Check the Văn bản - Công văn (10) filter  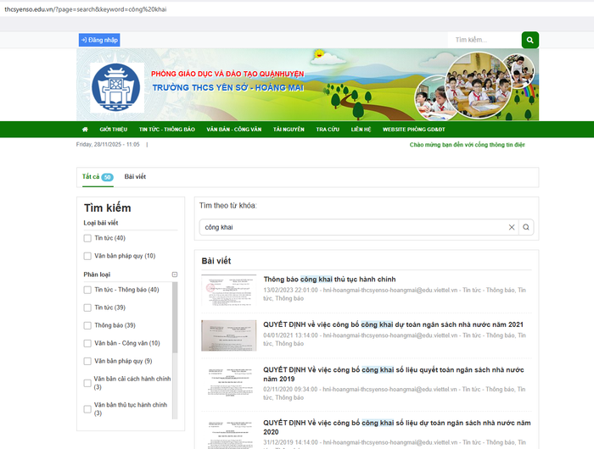(x=87, y=343)
